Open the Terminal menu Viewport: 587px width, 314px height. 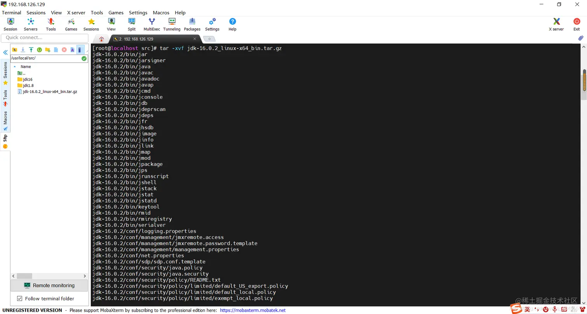(12, 12)
